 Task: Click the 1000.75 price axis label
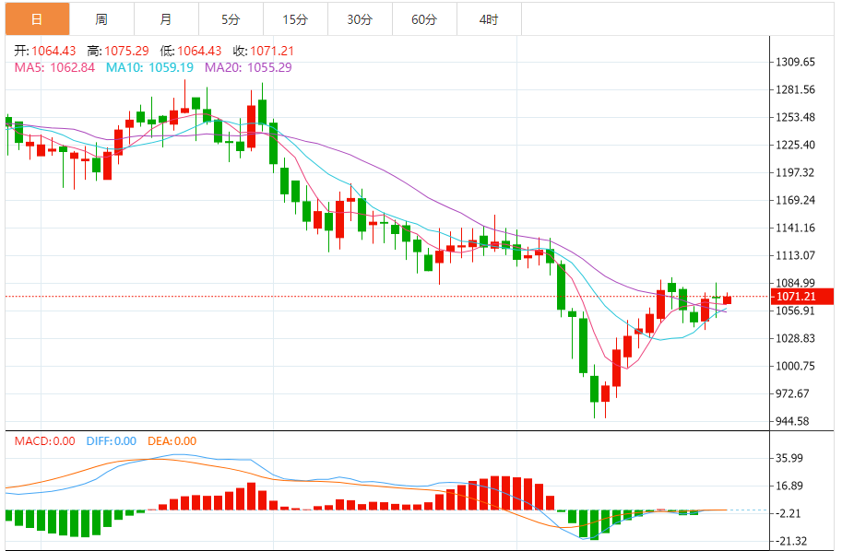[x=795, y=367]
